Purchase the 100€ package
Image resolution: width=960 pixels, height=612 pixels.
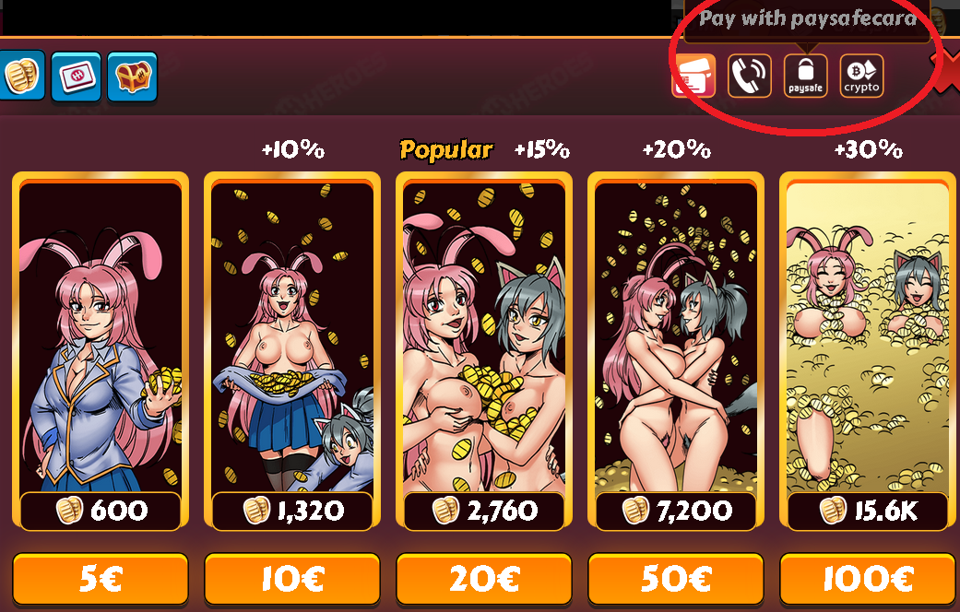pos(868,578)
